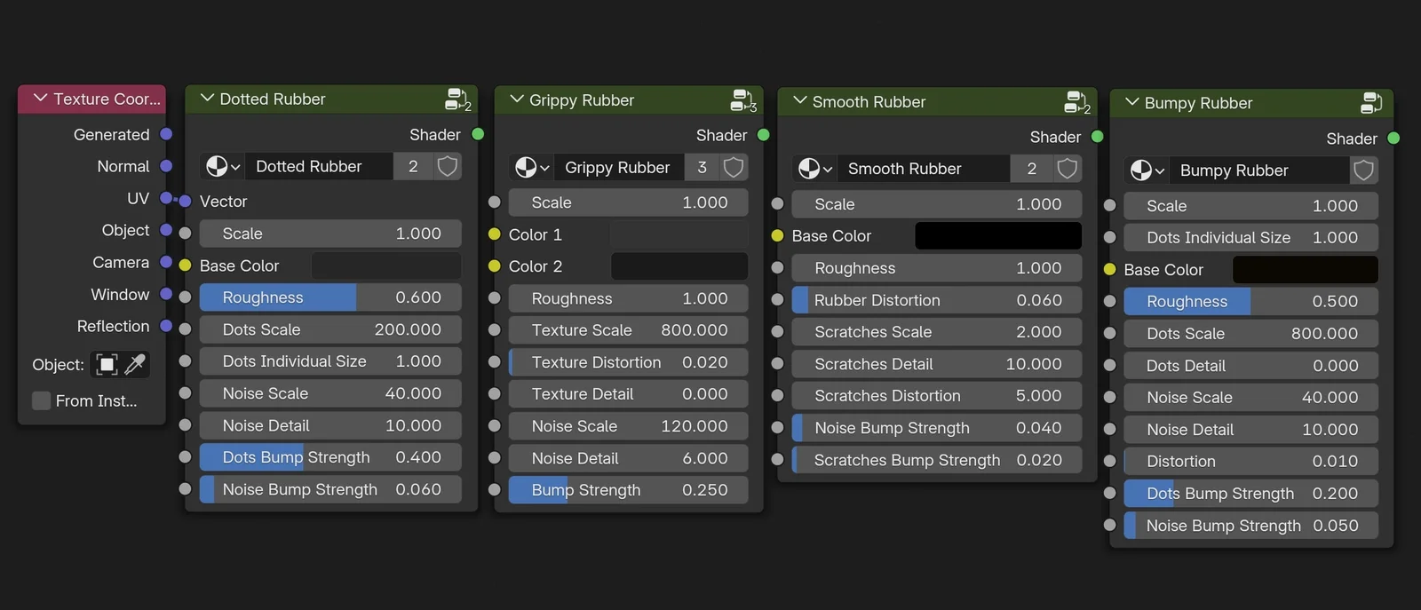The height and width of the screenshot is (610, 1421).
Task: Enable the From Instancer checkbox
Action: pos(41,400)
